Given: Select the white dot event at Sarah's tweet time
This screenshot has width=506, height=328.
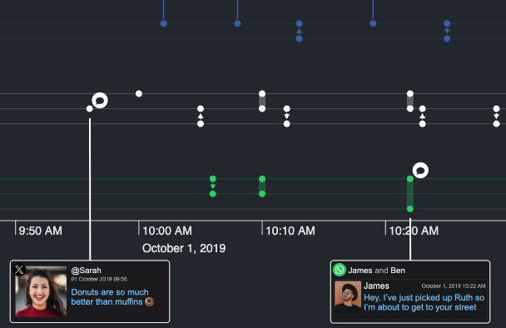Looking at the screenshot, I should 89,109.
